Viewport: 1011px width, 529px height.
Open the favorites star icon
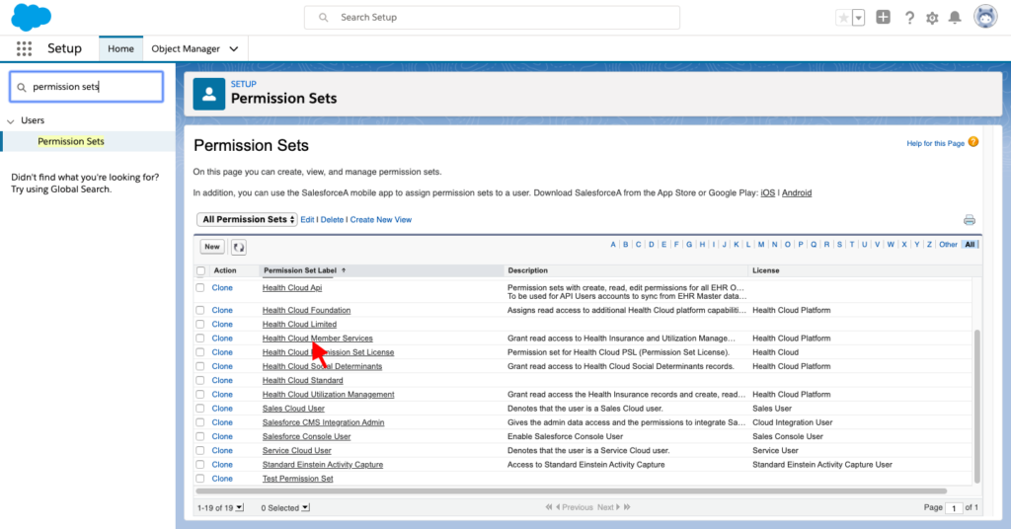click(843, 18)
